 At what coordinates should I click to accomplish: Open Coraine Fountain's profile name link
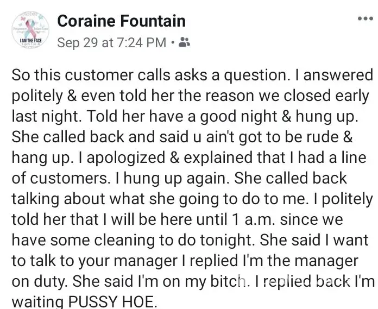point(121,21)
